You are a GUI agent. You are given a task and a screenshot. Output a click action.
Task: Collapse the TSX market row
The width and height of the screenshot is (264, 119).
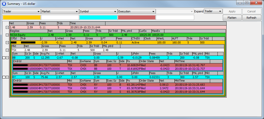pos(7,50)
